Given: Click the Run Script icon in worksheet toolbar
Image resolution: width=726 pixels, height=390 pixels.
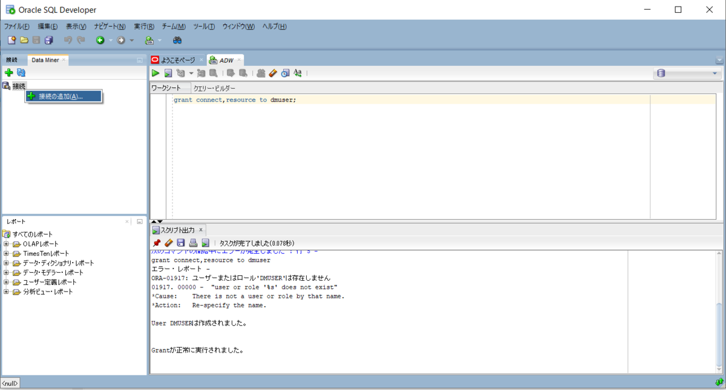Looking at the screenshot, I should (168, 73).
